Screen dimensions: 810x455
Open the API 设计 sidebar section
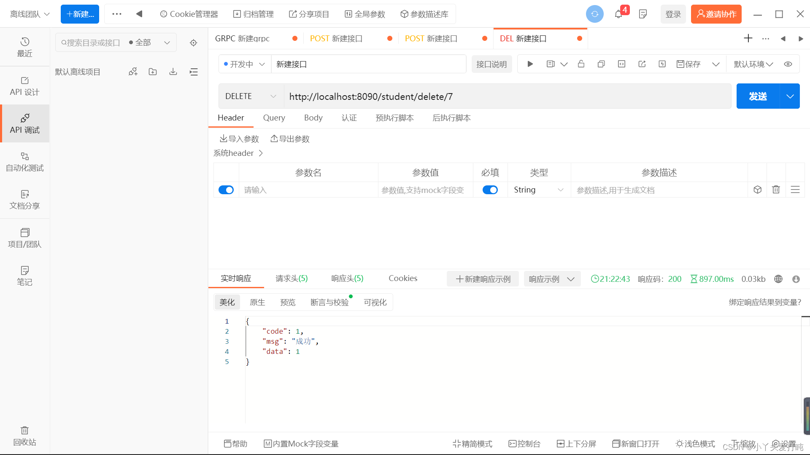click(24, 86)
